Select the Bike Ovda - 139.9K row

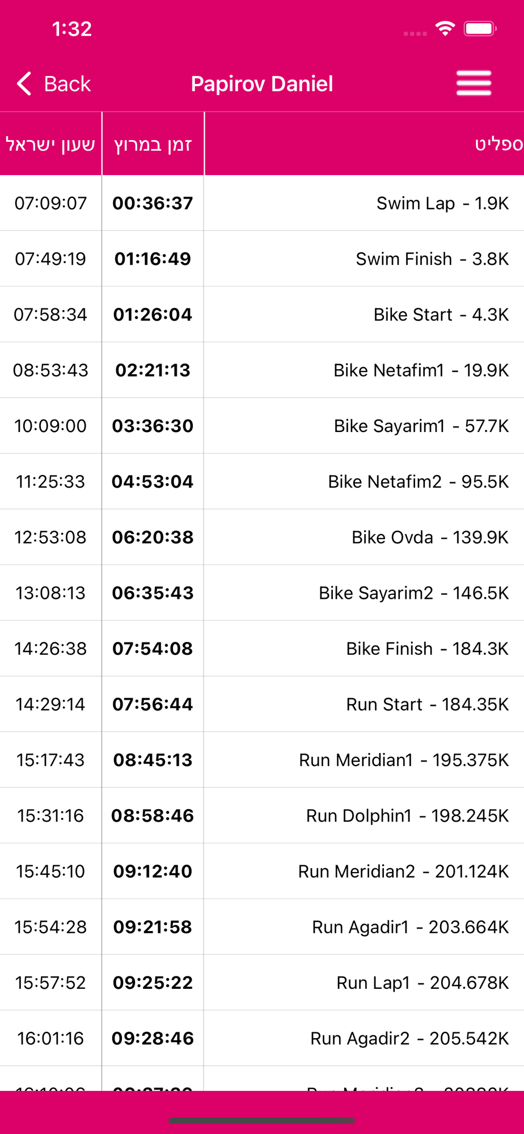coord(430,537)
